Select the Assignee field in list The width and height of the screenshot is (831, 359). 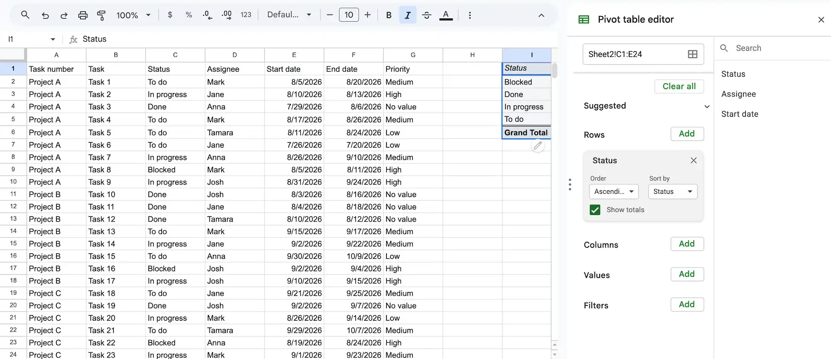pos(739,94)
